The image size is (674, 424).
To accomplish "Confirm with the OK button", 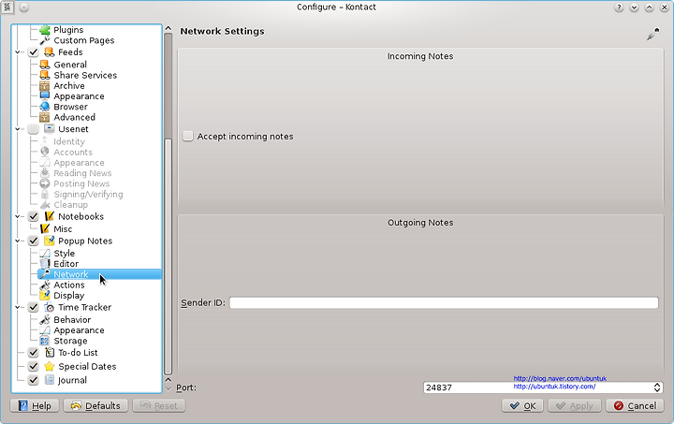I will [x=522, y=406].
